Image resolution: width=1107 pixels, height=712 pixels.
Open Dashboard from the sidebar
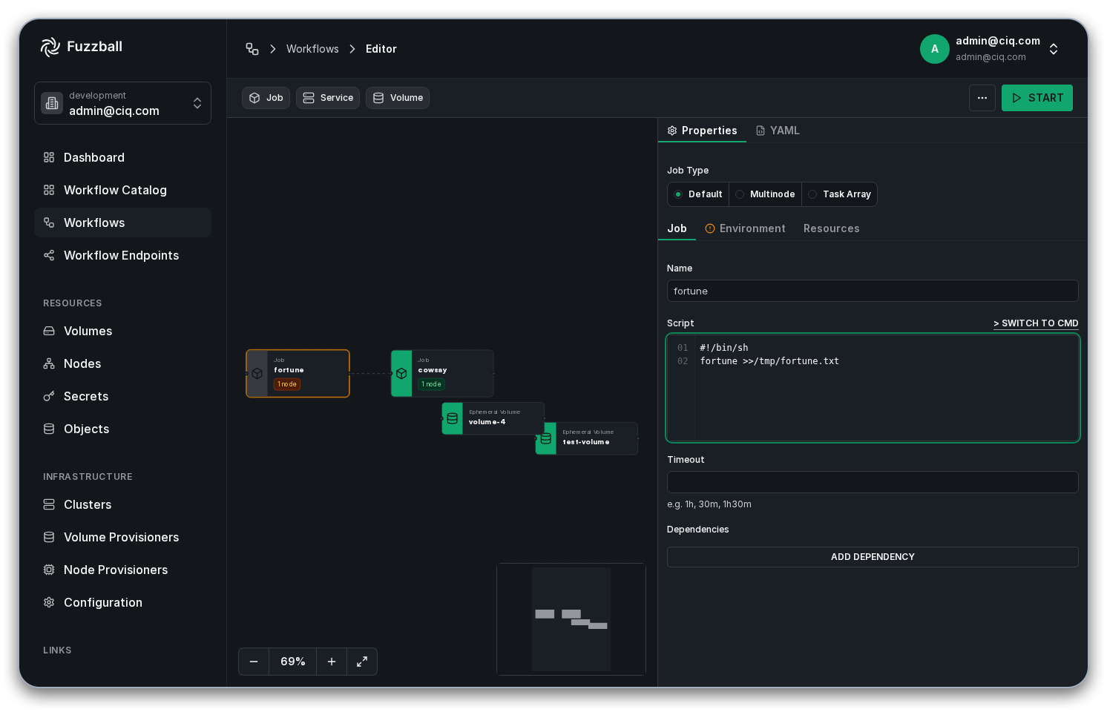[x=123, y=157]
